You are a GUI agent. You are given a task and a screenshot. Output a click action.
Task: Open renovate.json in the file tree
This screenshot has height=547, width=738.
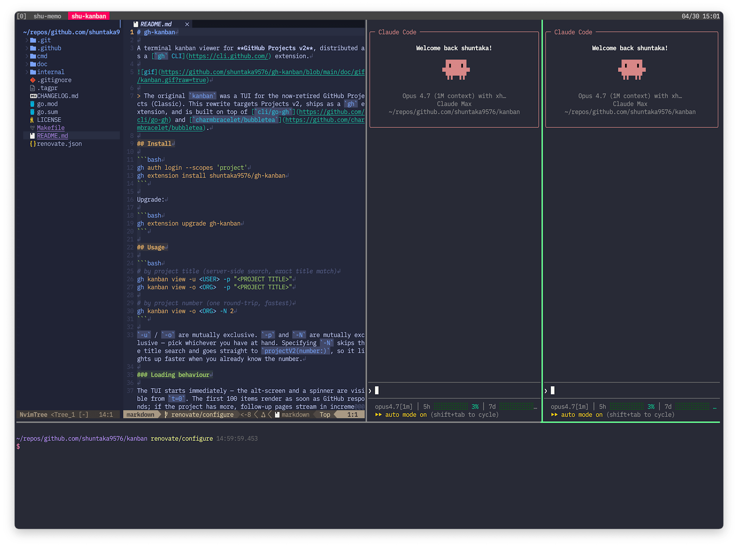click(59, 144)
